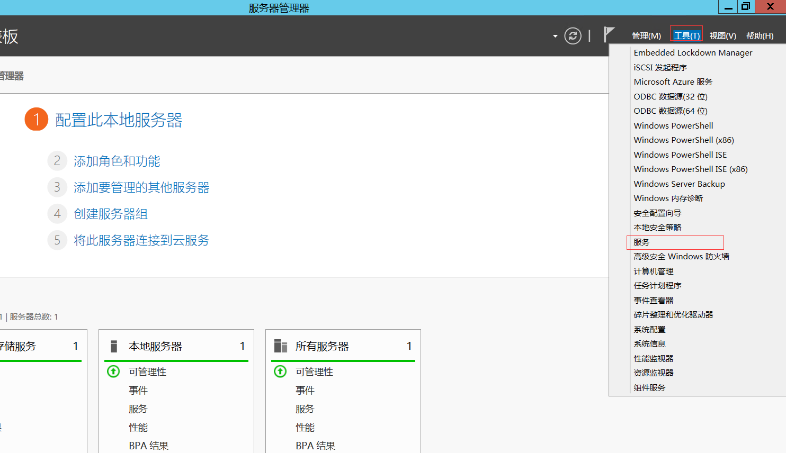Screen dimensions: 786x453
Task: Choose 计算机管理 in the tools menu
Action: tap(654, 271)
